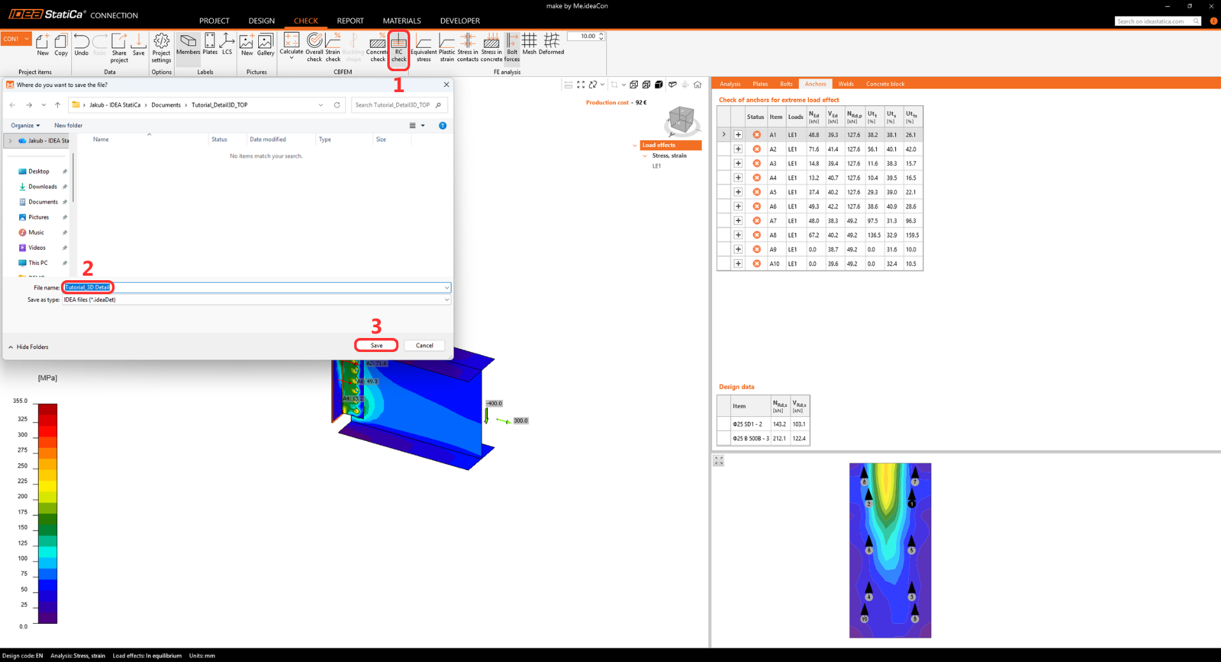Image resolution: width=1221 pixels, height=662 pixels.
Task: Open save dialog help
Action: [x=443, y=126]
